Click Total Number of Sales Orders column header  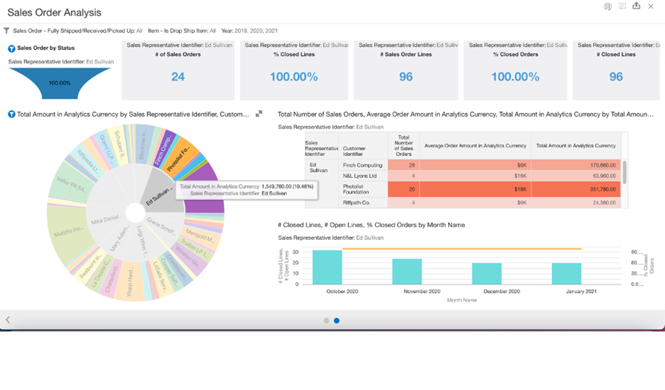pyautogui.click(x=403, y=146)
